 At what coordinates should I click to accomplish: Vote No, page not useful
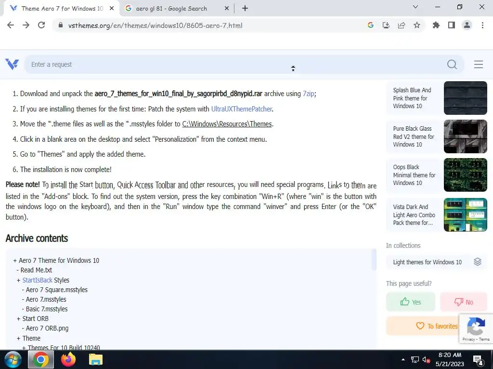pyautogui.click(x=464, y=302)
